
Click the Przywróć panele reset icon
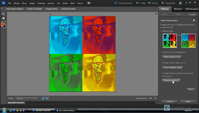tap(115, 3)
